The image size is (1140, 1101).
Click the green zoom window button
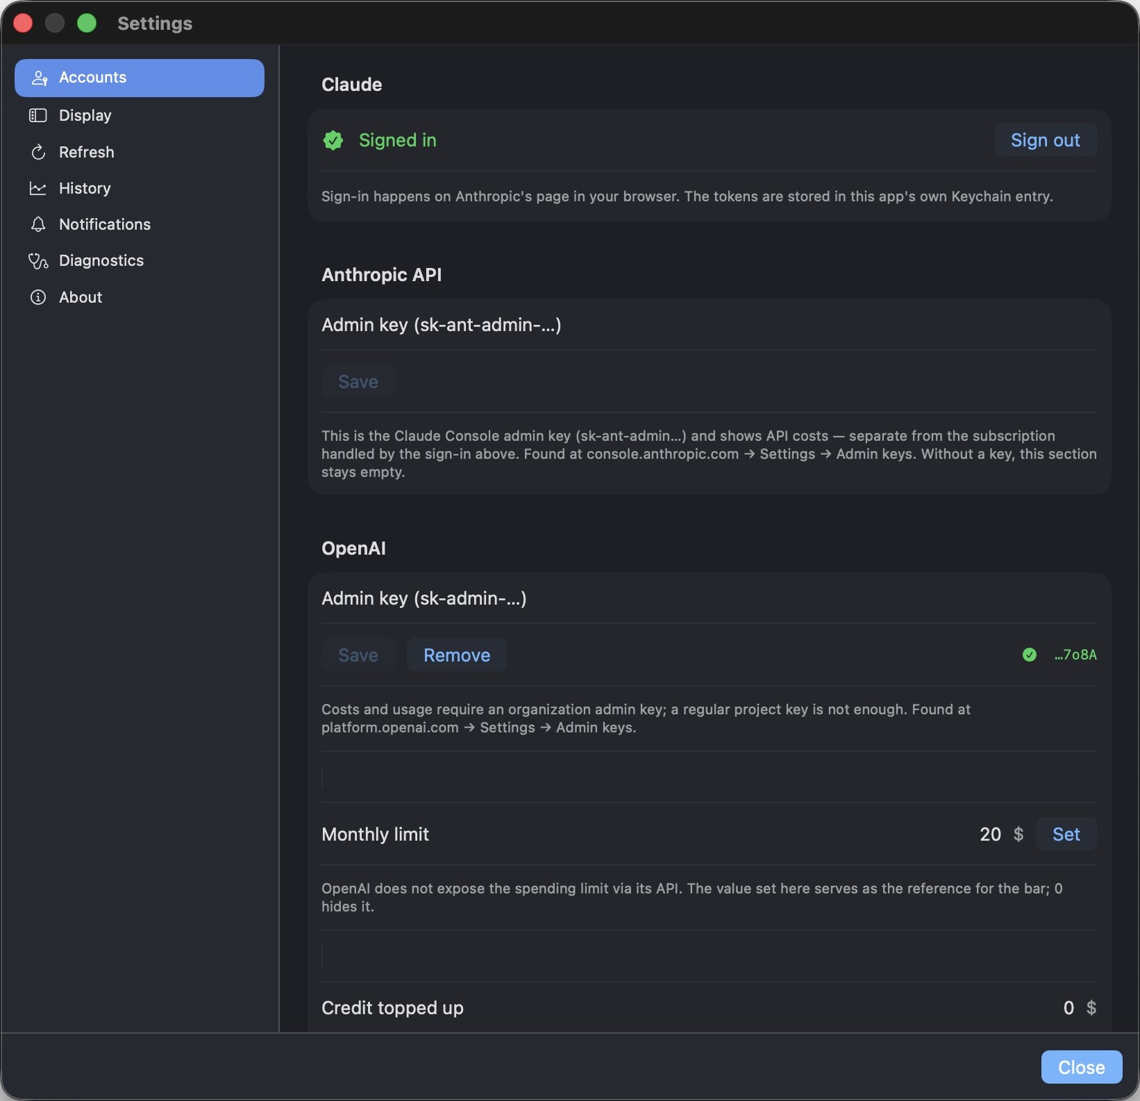87,23
